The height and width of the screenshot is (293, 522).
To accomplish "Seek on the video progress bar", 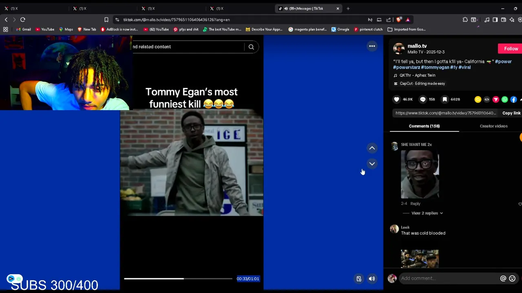I will [x=178, y=279].
